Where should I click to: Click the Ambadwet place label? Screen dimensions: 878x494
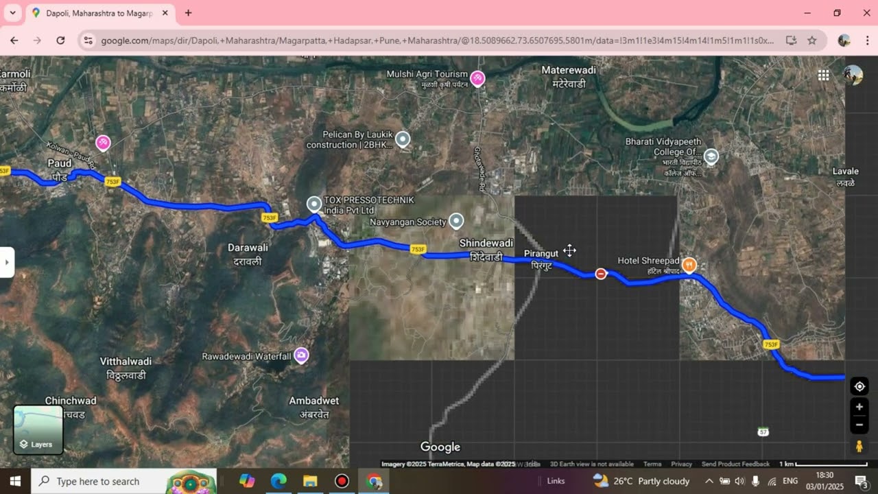313,408
